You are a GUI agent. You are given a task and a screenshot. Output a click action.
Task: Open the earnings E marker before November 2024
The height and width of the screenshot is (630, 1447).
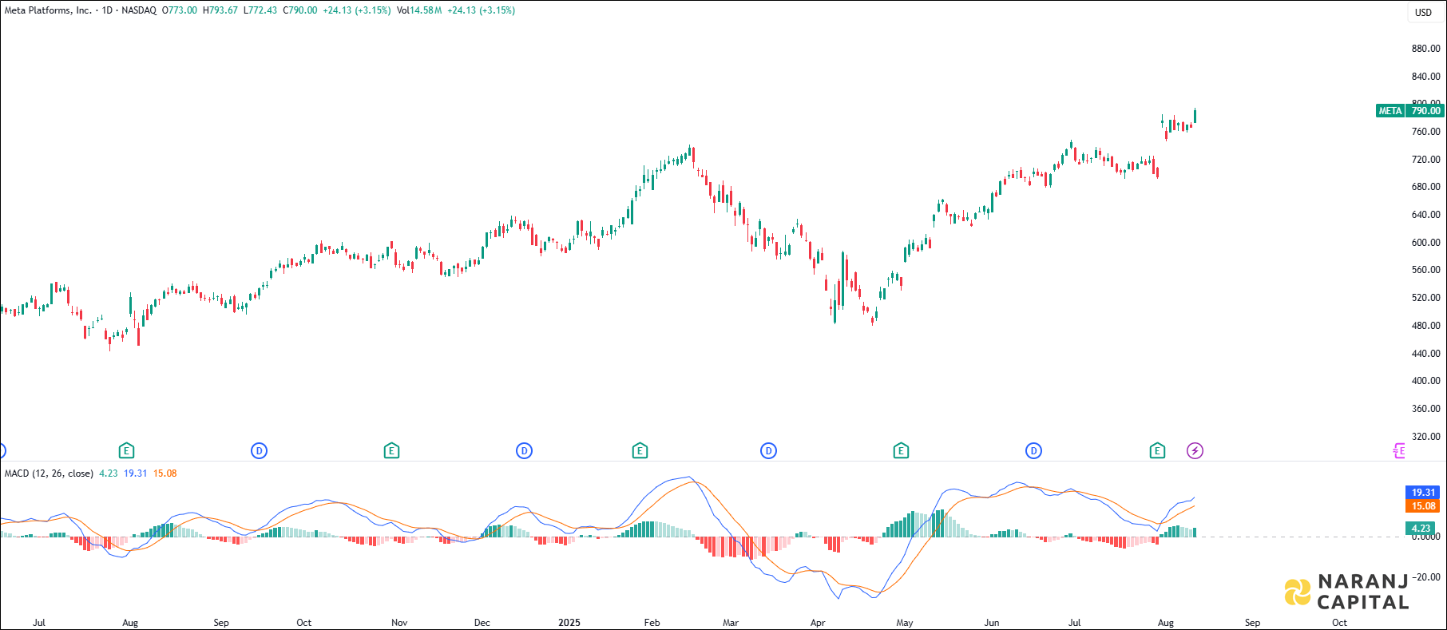coord(391,451)
